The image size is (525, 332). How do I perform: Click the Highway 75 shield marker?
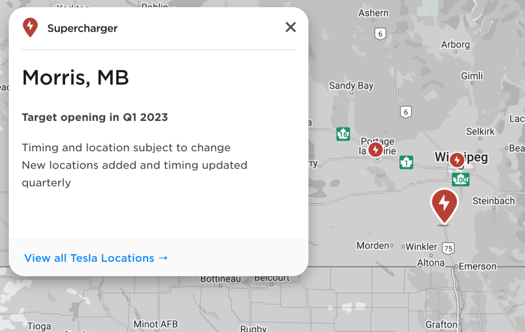448,247
